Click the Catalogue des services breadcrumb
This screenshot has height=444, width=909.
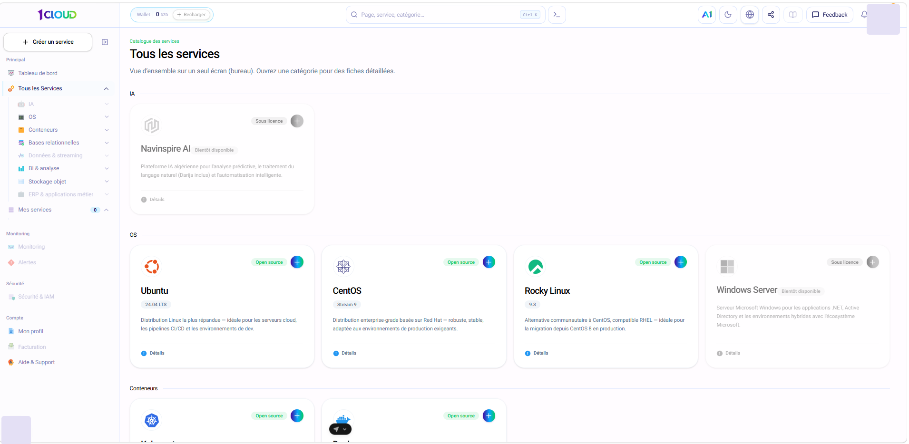click(x=155, y=41)
